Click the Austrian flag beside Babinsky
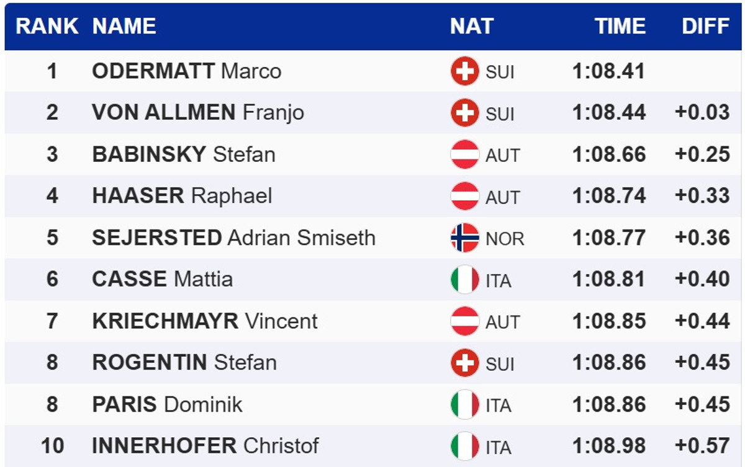The image size is (745, 467). coord(464,154)
